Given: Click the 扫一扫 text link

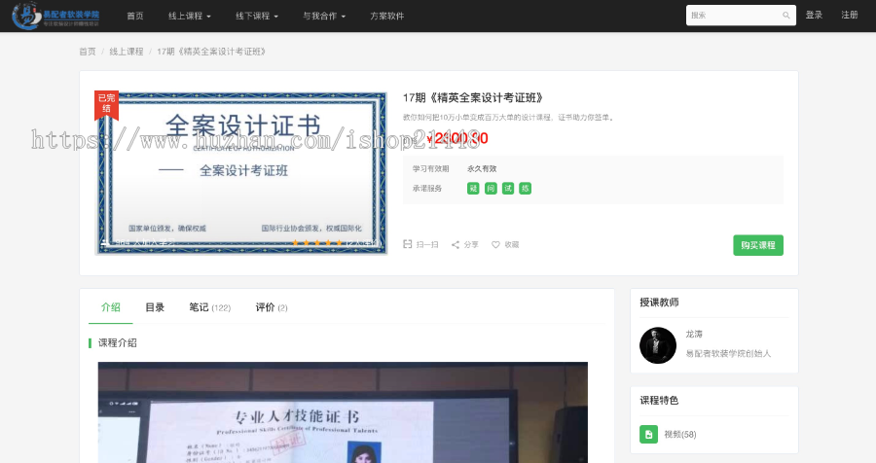Looking at the screenshot, I should (x=427, y=244).
